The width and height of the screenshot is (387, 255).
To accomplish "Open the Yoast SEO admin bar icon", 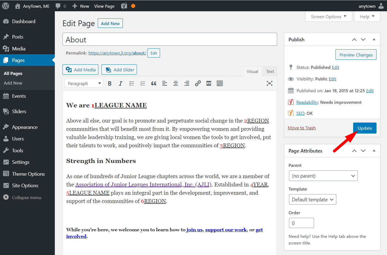I will [x=124, y=6].
